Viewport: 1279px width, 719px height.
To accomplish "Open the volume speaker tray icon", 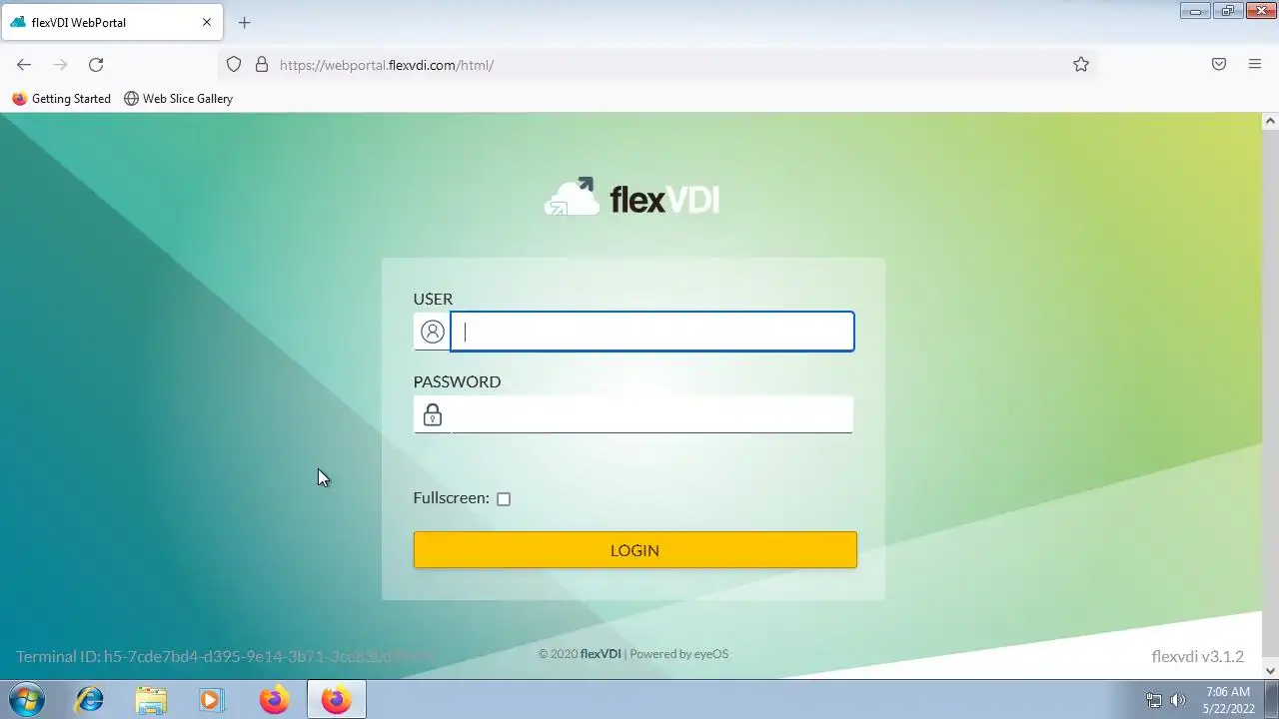I will point(1178,700).
